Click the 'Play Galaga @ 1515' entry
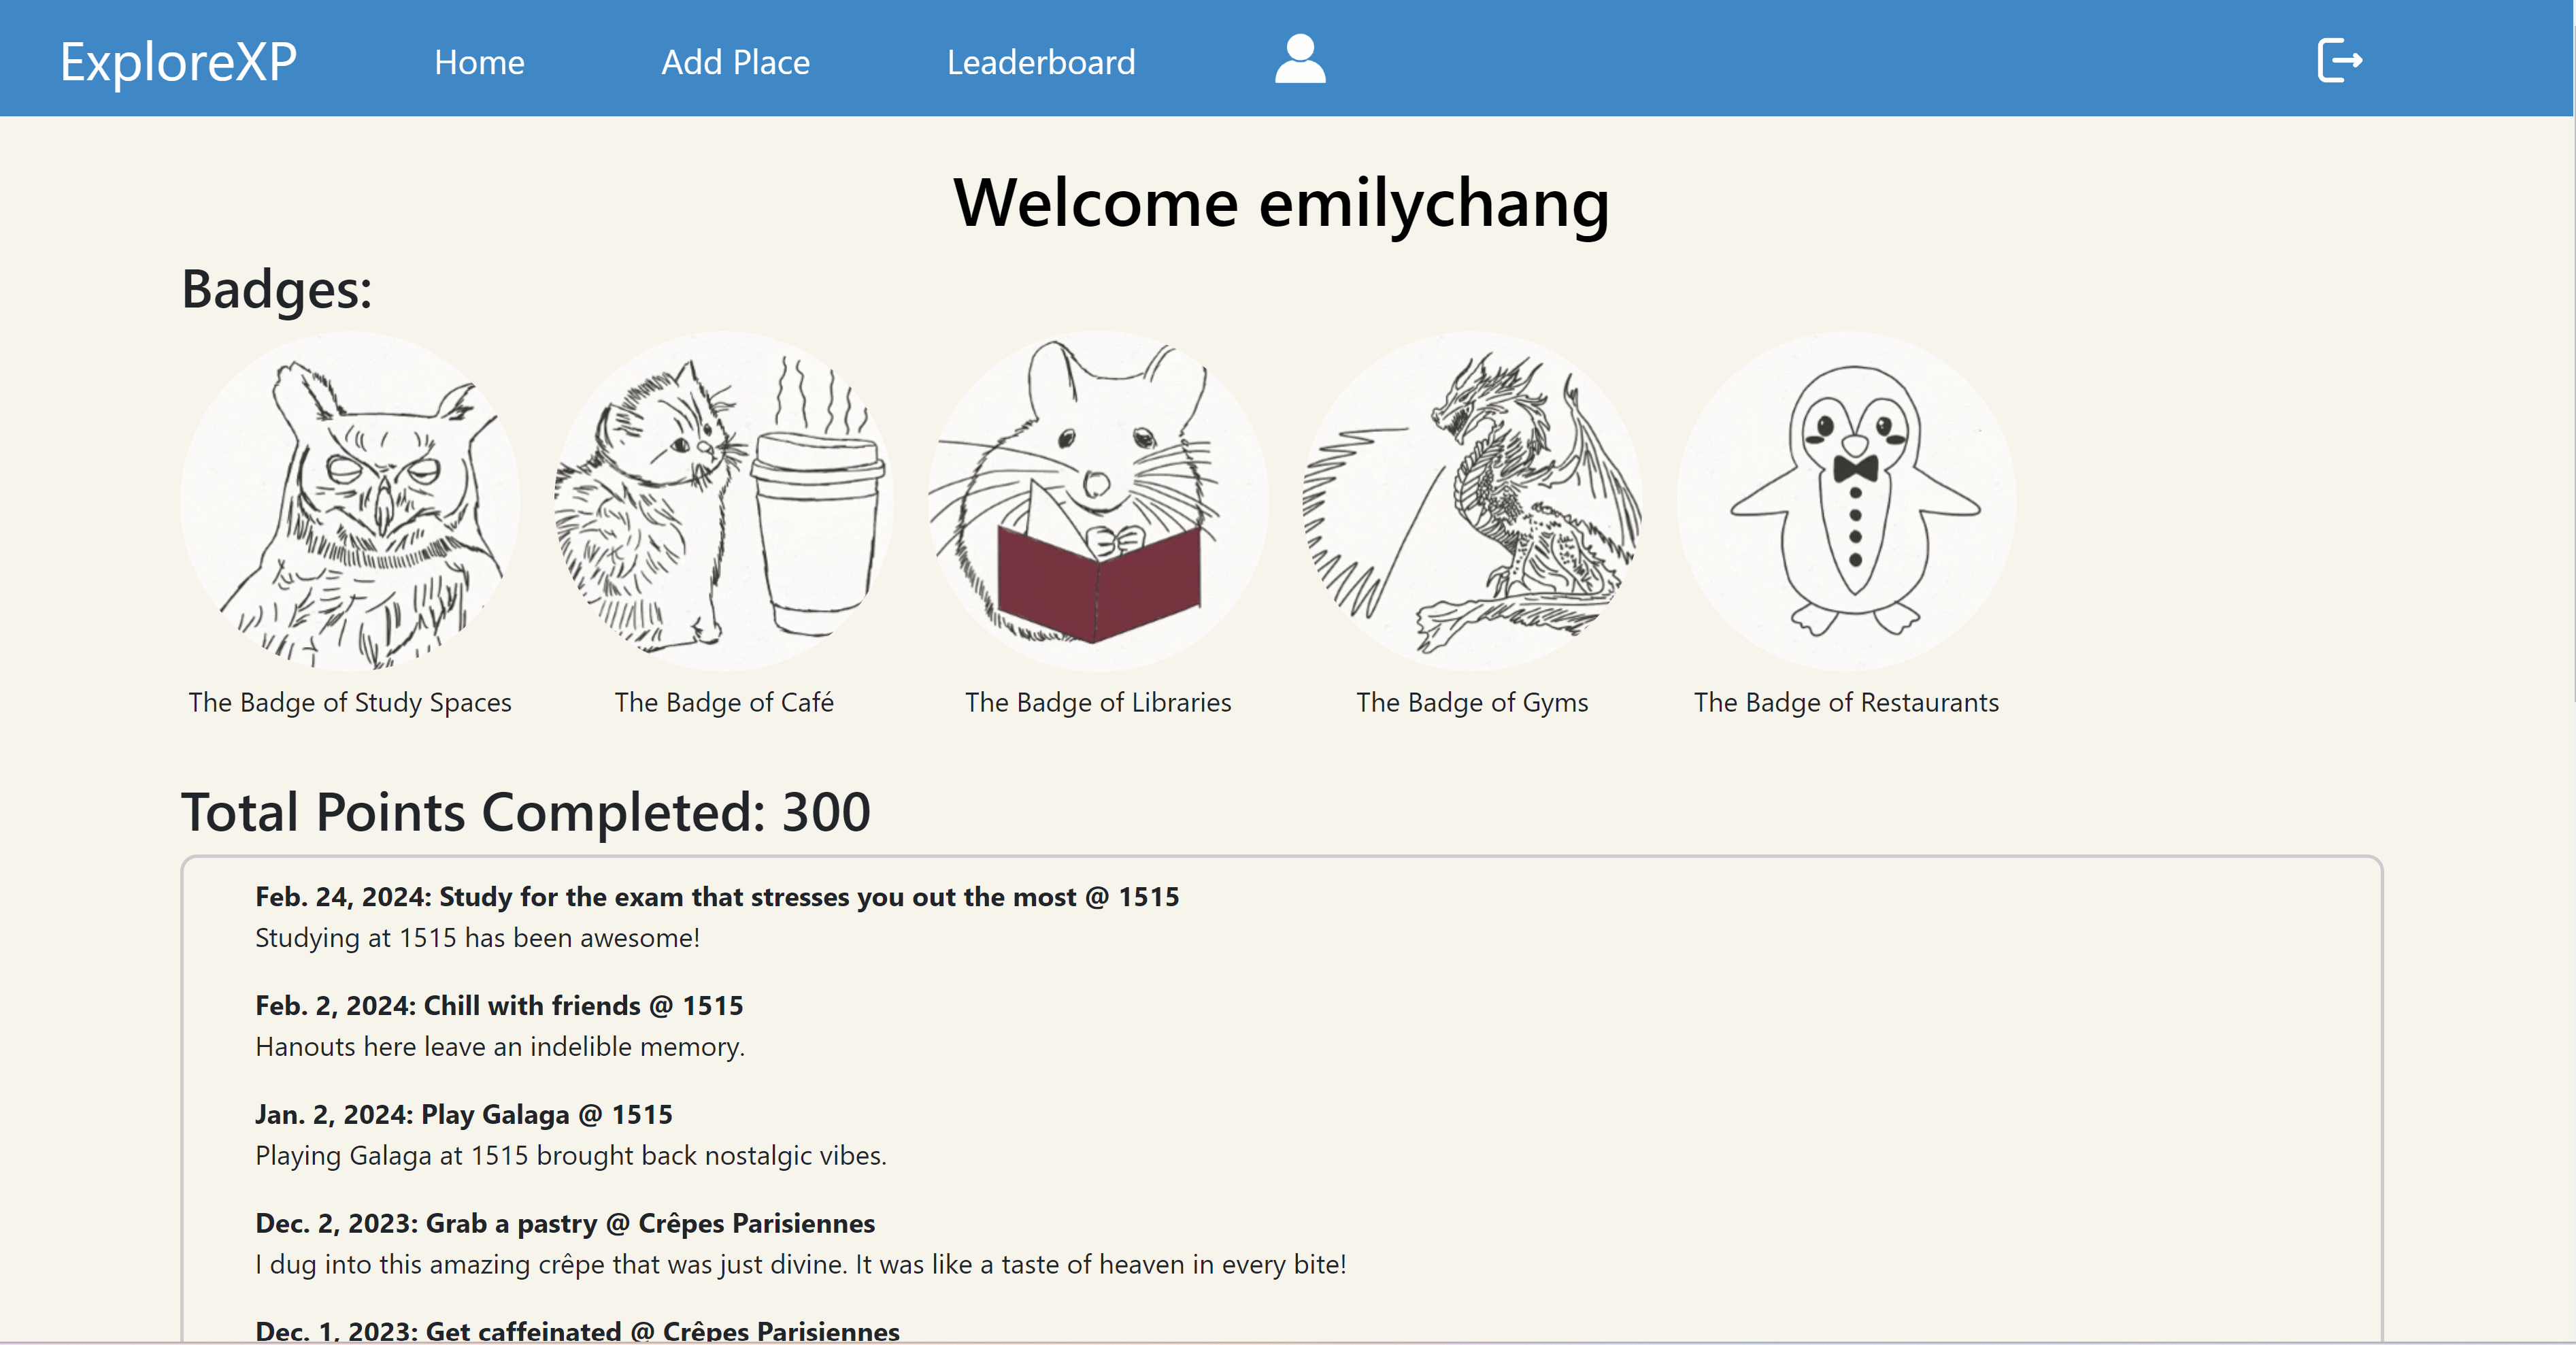The image size is (2576, 1345). [x=464, y=1115]
